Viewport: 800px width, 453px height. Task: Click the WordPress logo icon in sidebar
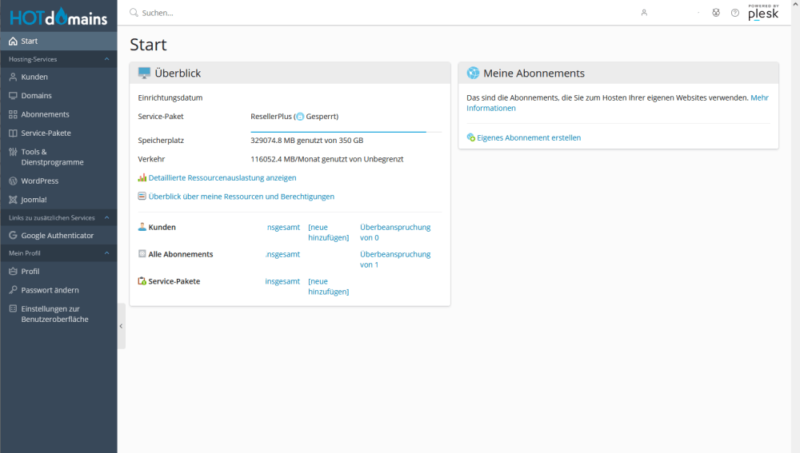[13, 181]
